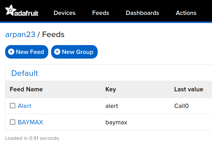Check the Alert feed checkbox
Image resolution: width=212 pixels, height=145 pixels.
pos(13,106)
